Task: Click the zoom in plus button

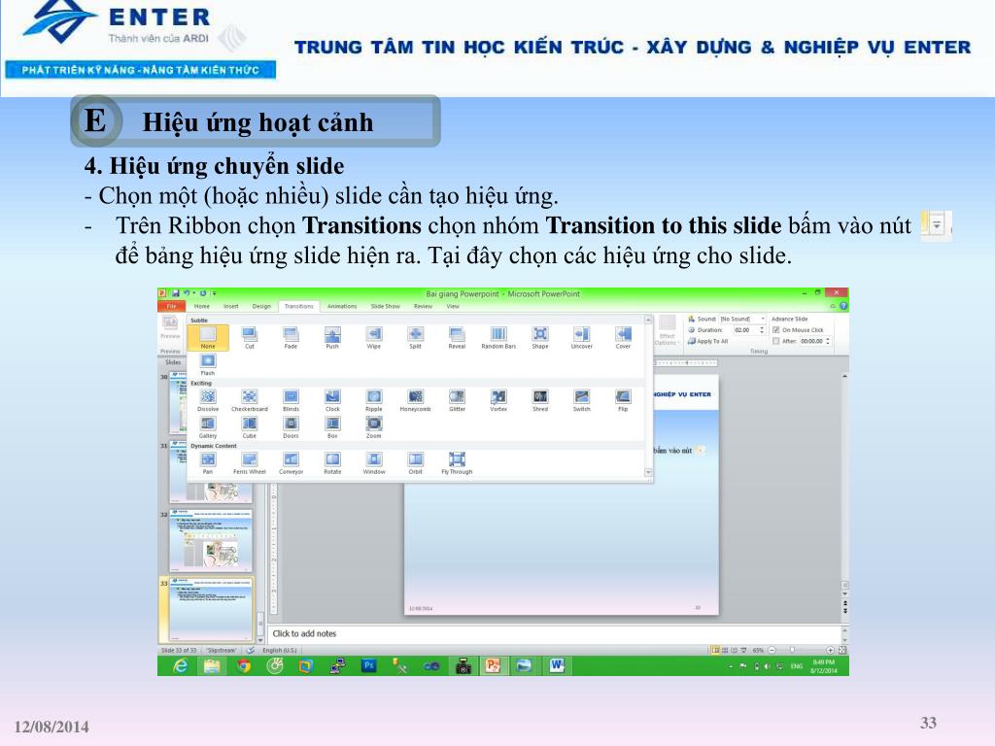Action: [830, 650]
